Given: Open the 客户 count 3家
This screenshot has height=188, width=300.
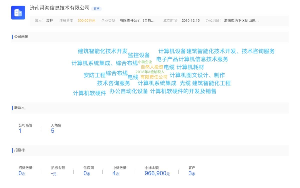Looking at the screenshot, I should point(192,173).
